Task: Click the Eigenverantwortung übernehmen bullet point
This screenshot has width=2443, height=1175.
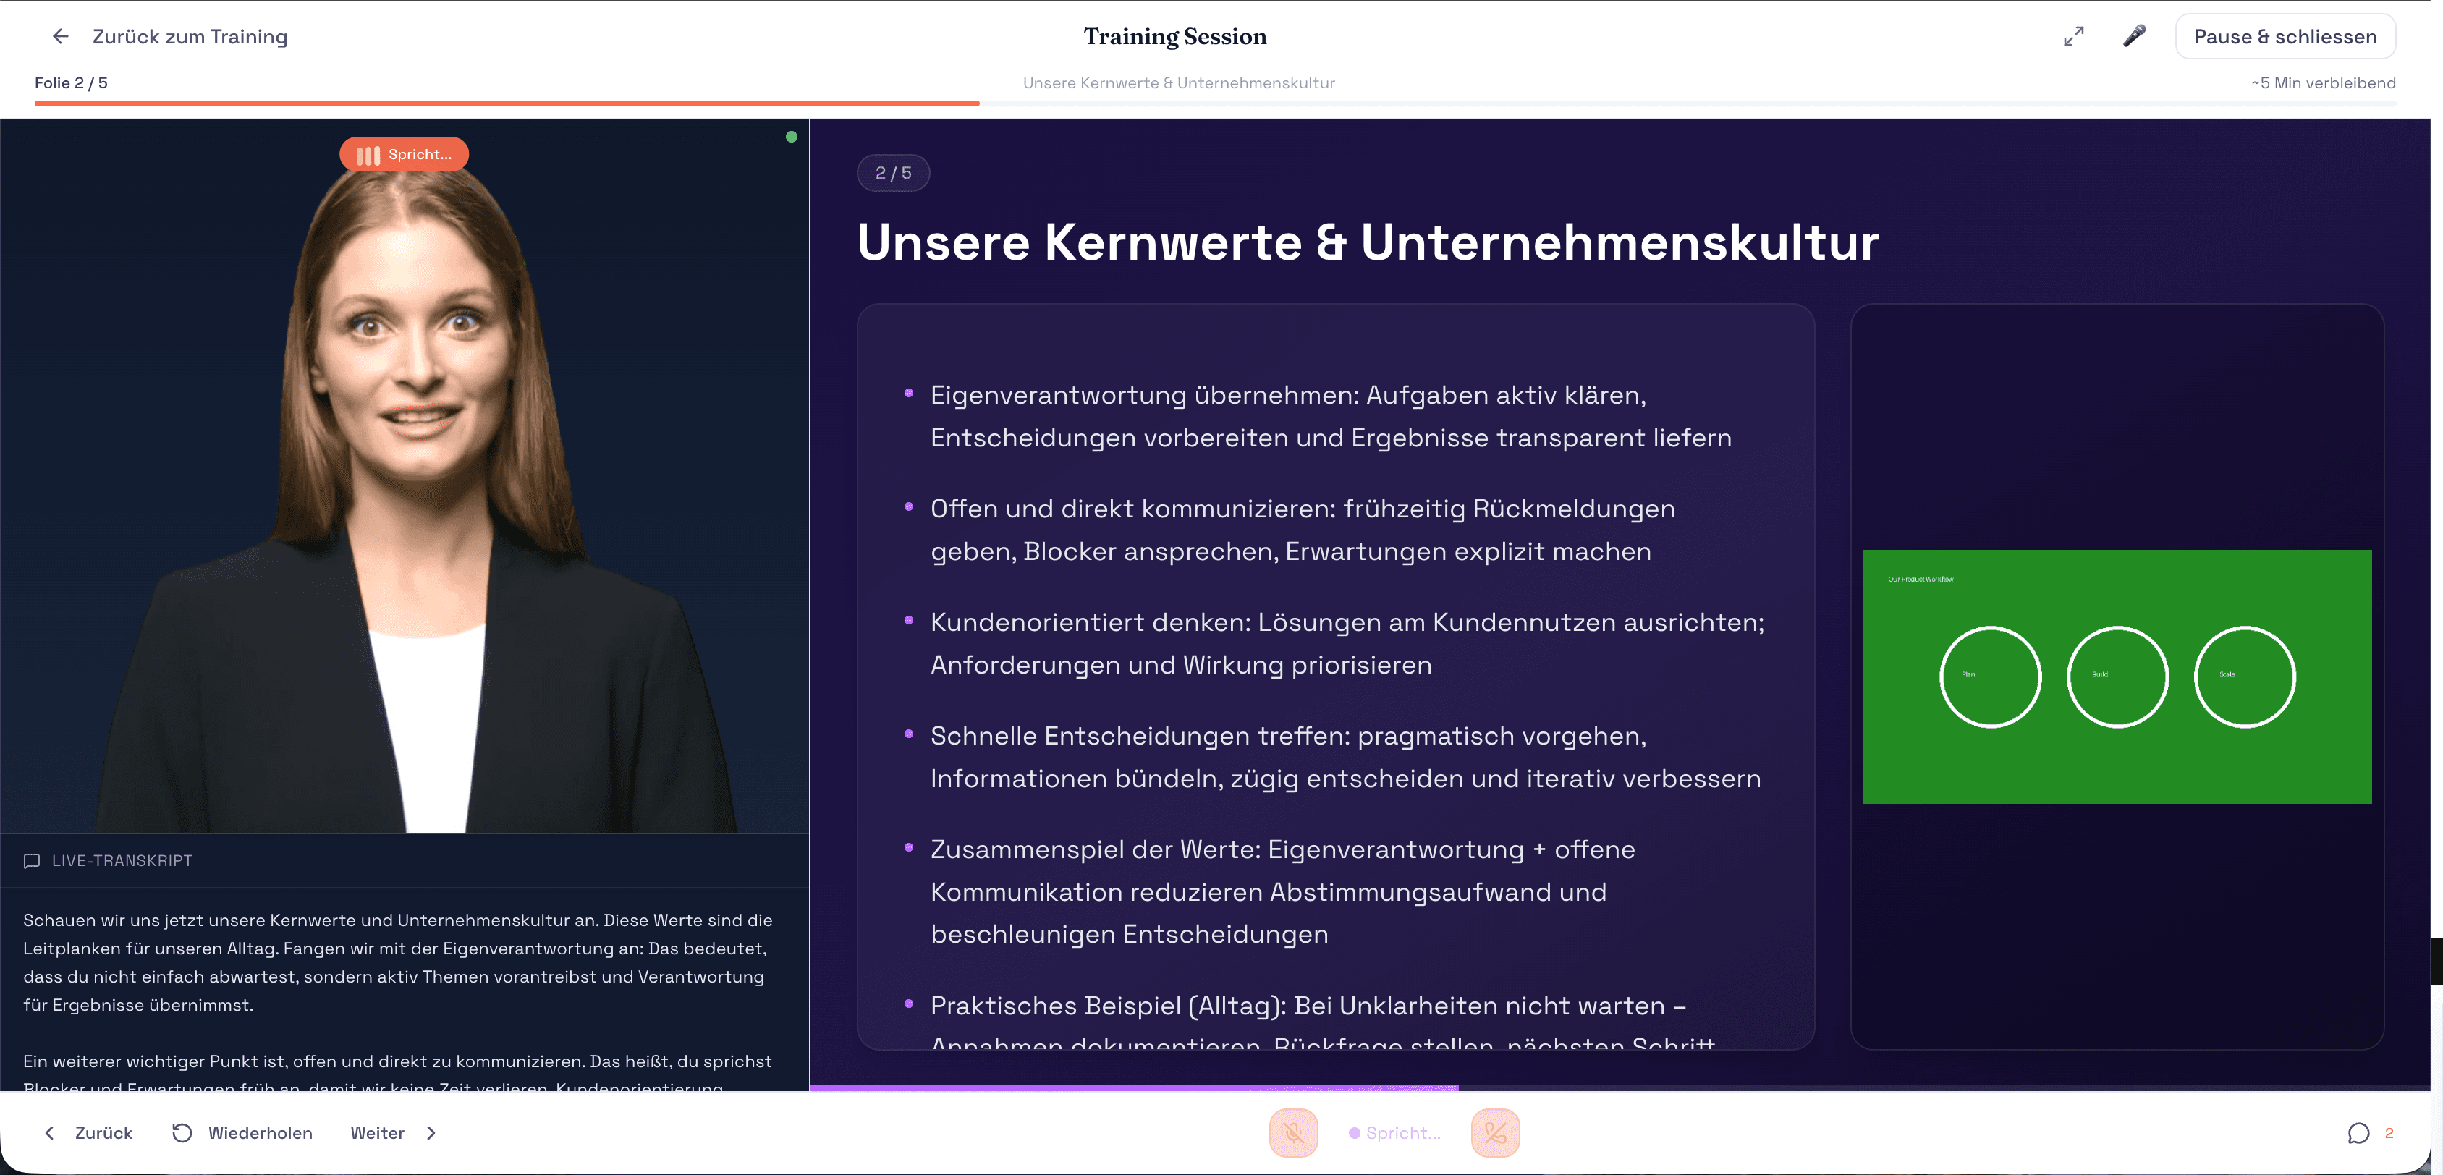Action: [1331, 416]
